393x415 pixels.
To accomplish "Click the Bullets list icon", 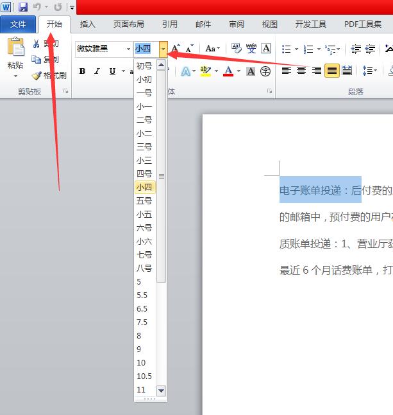I will coord(287,49).
